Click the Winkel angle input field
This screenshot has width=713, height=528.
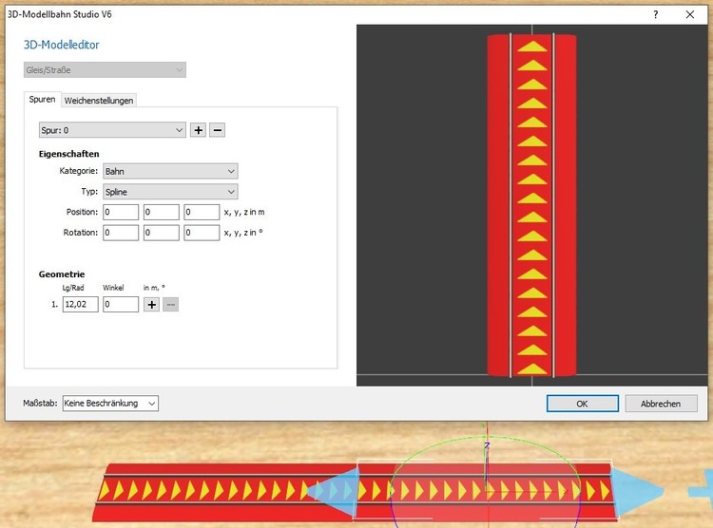coord(121,305)
